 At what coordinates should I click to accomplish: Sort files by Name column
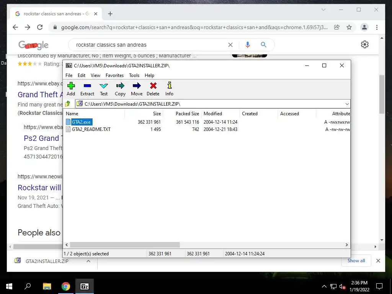[x=94, y=113]
